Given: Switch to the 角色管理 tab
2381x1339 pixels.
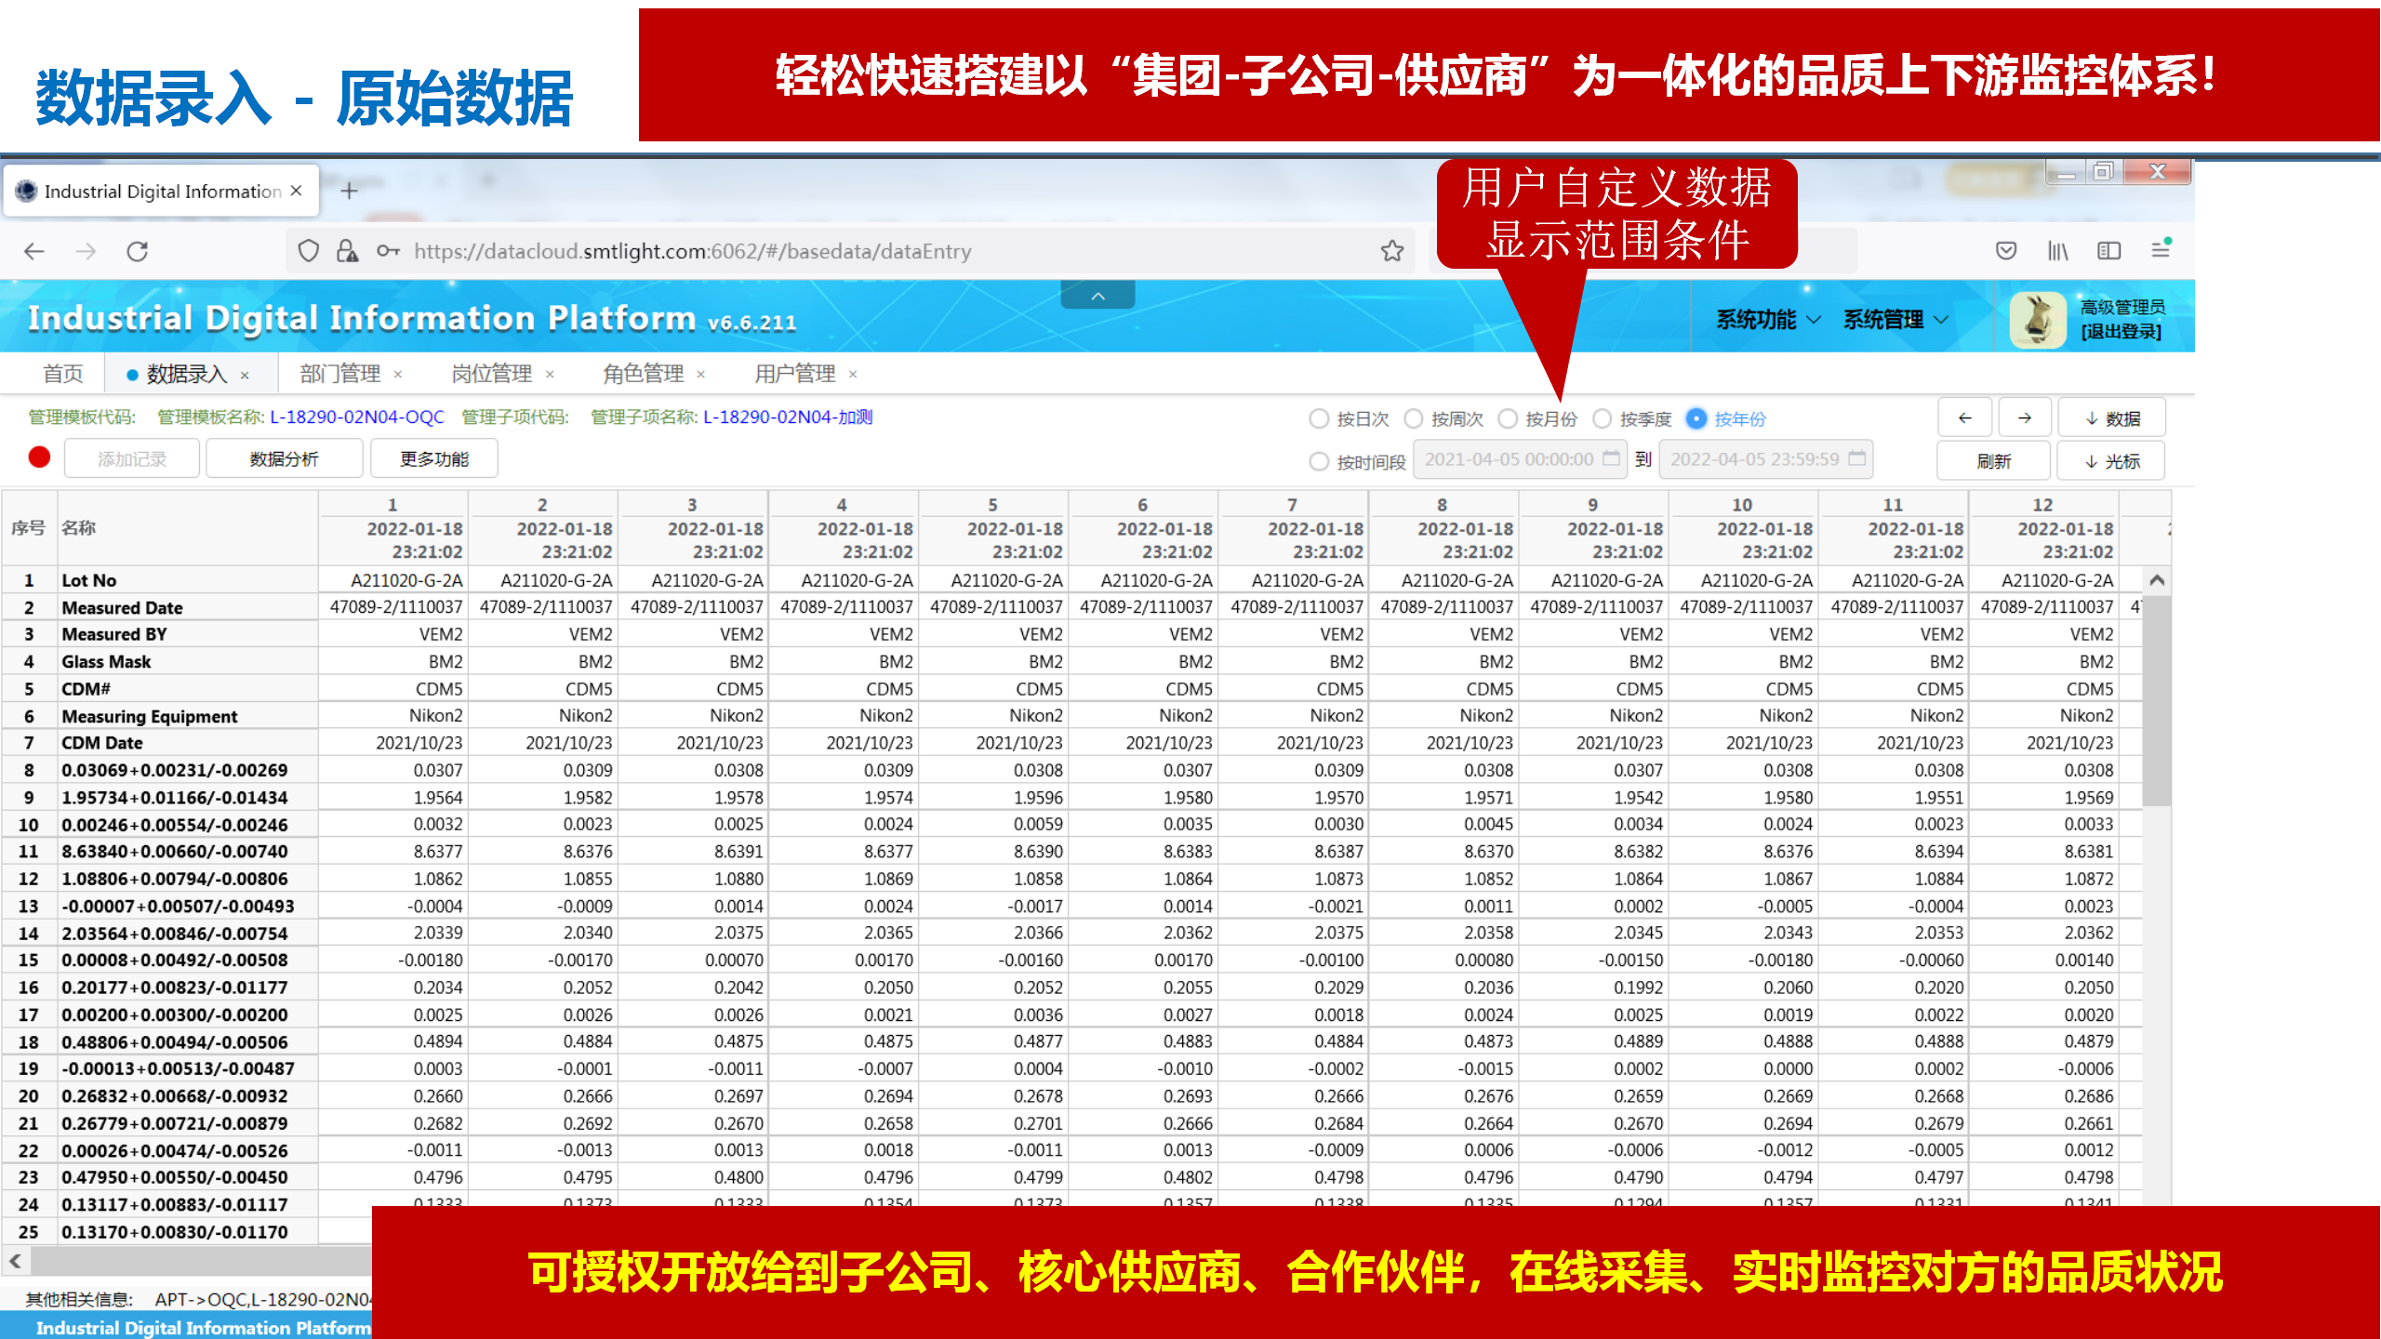Looking at the screenshot, I should (x=643, y=374).
